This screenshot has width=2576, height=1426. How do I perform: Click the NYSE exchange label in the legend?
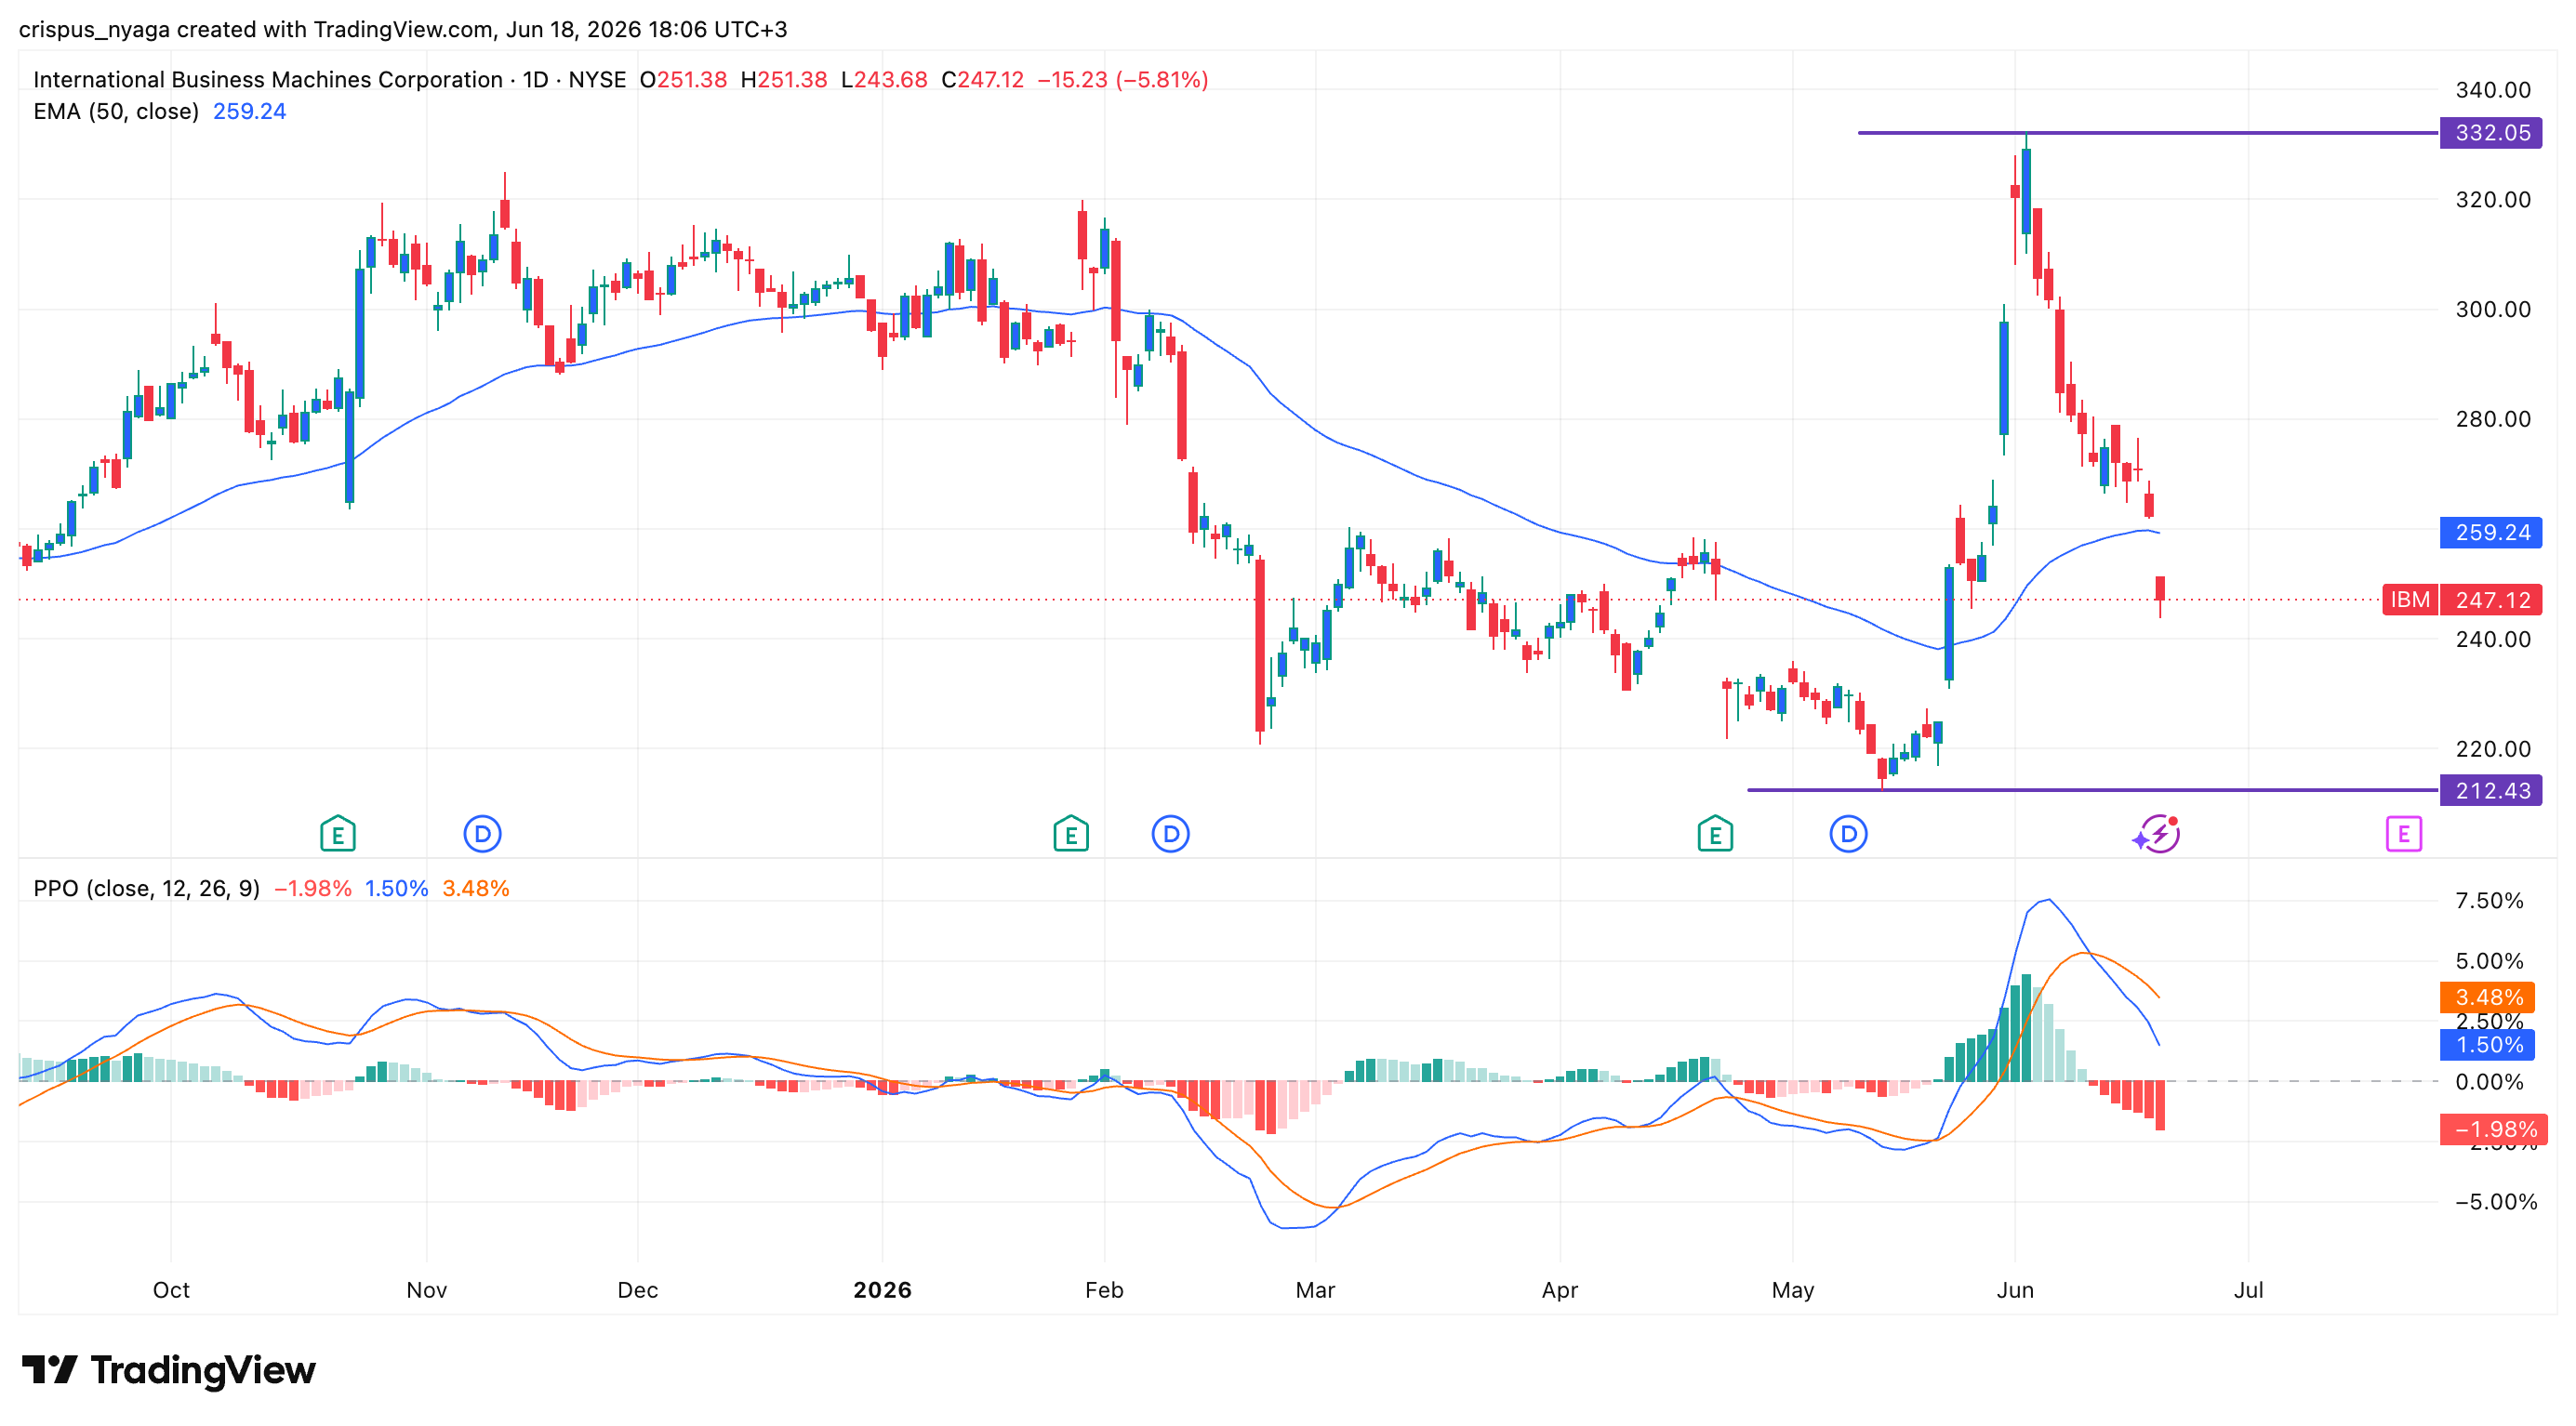coord(597,80)
